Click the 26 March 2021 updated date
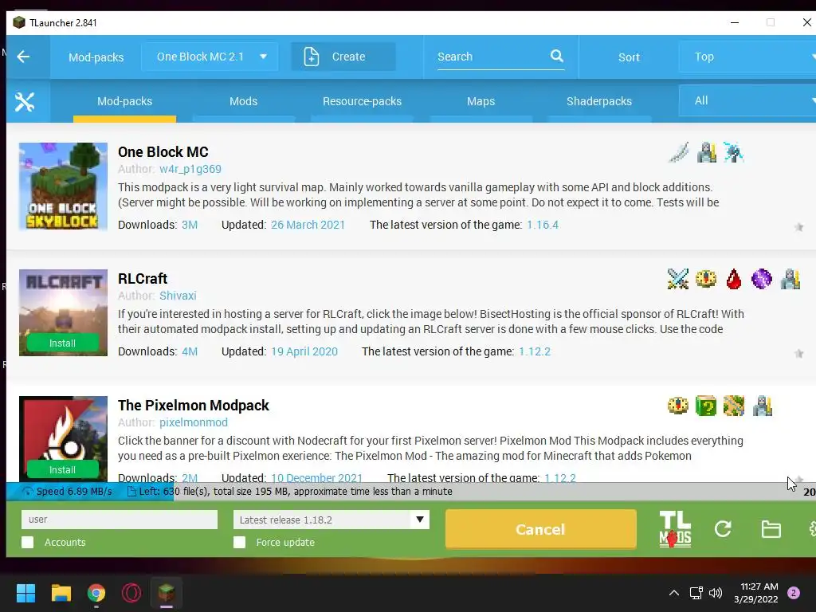 coord(308,225)
